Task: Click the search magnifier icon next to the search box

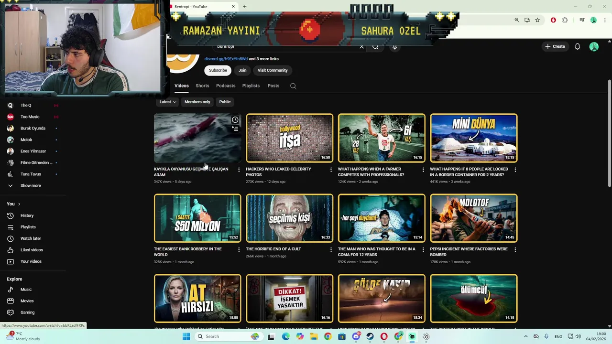Action: pos(375,46)
